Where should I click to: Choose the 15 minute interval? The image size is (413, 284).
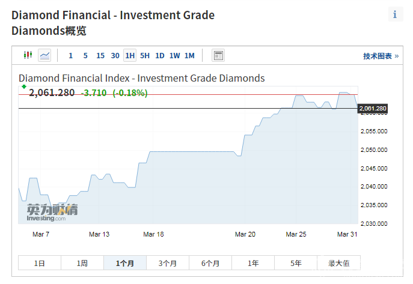coord(100,56)
